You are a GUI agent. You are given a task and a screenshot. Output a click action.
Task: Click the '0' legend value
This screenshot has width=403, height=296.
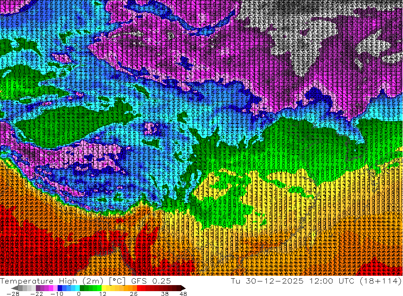79,294
